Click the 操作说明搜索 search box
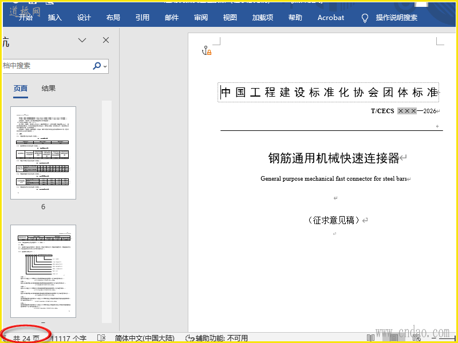Screen dimensions: 458x343 pos(397,18)
